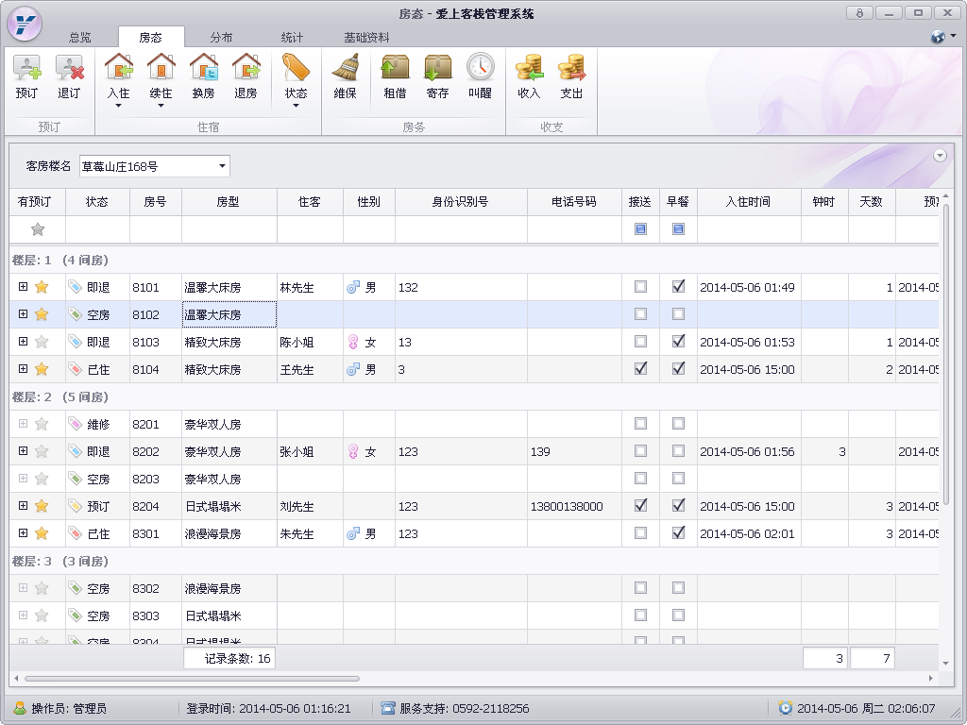Open the 收入 income coins icon
Image resolution: width=967 pixels, height=725 pixels.
point(529,69)
